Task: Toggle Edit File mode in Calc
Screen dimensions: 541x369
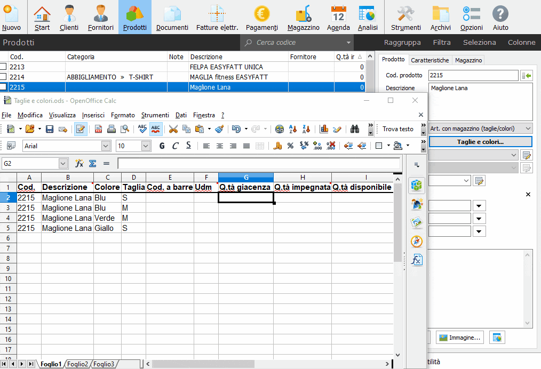Action: coord(81,129)
